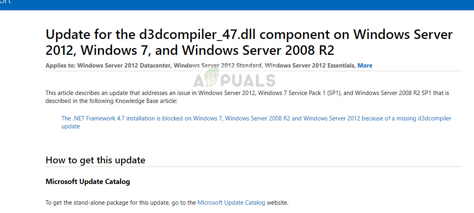Click the 'Applies to:' label
The height and width of the screenshot is (213, 474).
pos(61,65)
